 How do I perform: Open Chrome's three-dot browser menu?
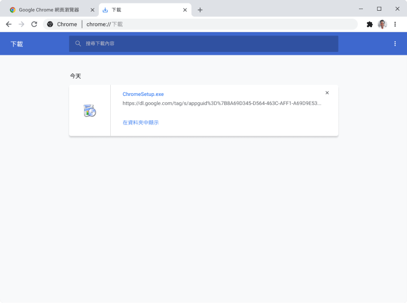click(395, 24)
